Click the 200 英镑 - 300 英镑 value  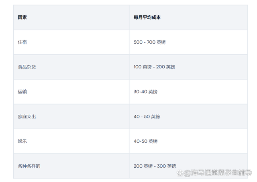tap(155, 166)
